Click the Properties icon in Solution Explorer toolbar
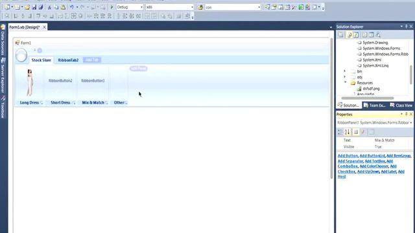 340,34
